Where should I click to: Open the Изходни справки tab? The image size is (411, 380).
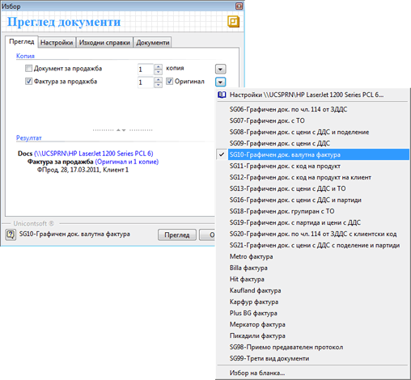point(104,43)
